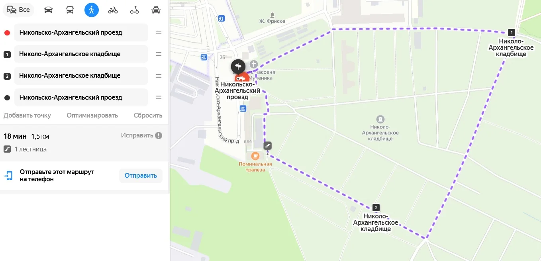Click Сбросить to reset route
The height and width of the screenshot is (261, 541).
tap(148, 115)
